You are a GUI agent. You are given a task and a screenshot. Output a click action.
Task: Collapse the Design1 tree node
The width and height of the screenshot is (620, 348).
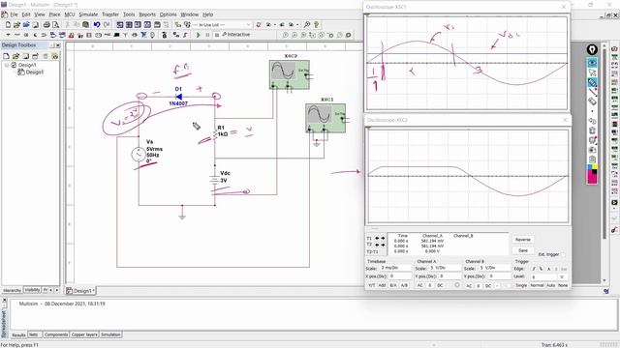[x=7, y=65]
